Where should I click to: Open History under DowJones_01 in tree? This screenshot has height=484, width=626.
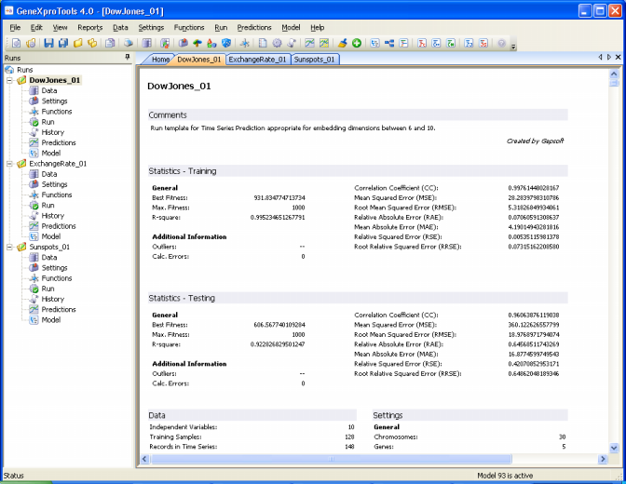pos(53,132)
